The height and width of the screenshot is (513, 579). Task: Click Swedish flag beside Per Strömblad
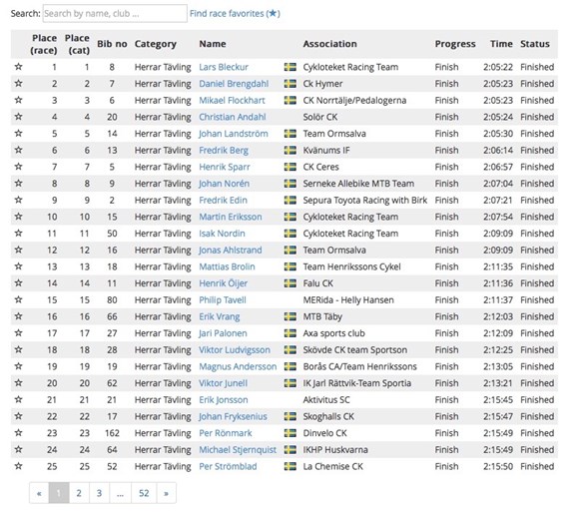click(x=290, y=466)
